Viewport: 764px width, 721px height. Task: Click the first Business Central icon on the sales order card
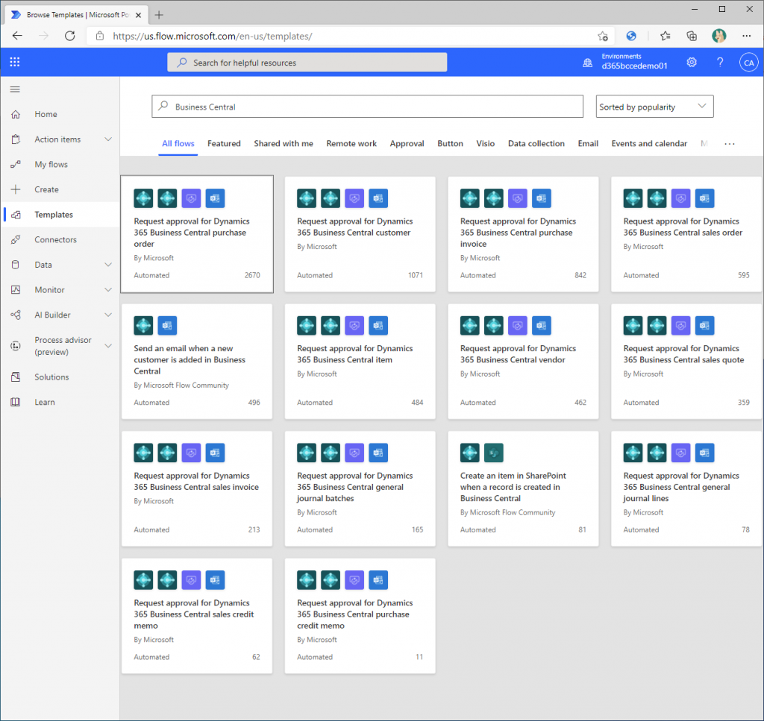(x=633, y=198)
